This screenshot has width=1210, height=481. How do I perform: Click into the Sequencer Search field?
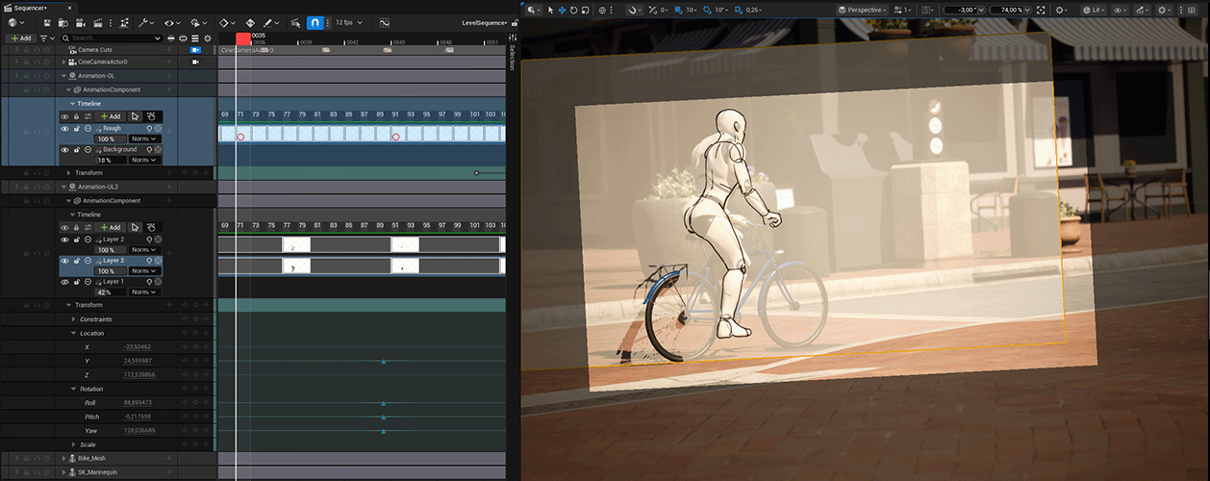coord(111,38)
